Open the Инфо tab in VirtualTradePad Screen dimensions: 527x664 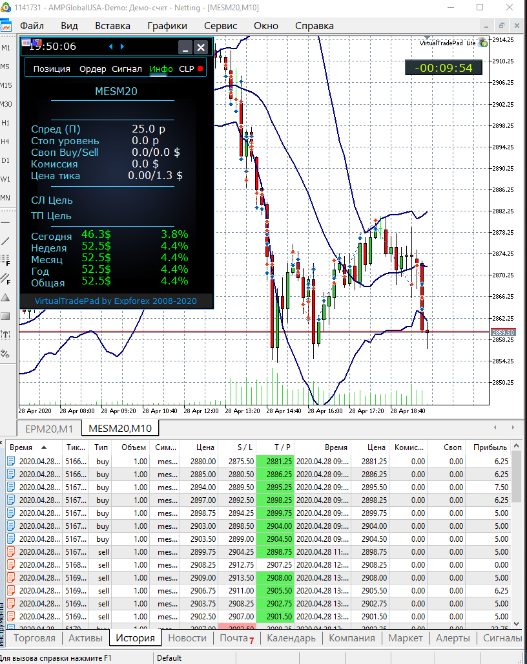tap(161, 69)
